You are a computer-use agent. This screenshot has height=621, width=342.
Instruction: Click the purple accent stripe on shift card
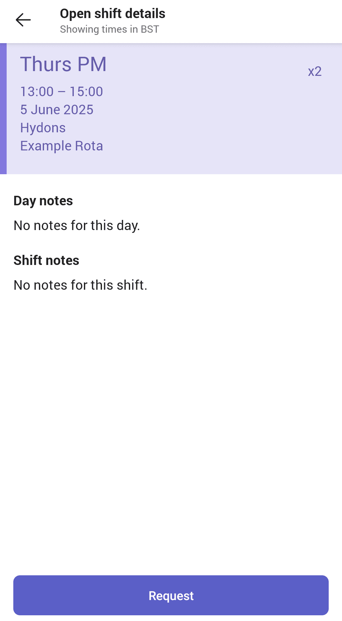point(3,109)
